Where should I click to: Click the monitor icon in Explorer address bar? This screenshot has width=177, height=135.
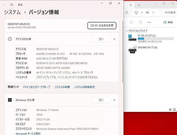click(136, 12)
